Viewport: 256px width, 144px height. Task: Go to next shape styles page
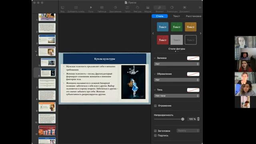[200, 34]
